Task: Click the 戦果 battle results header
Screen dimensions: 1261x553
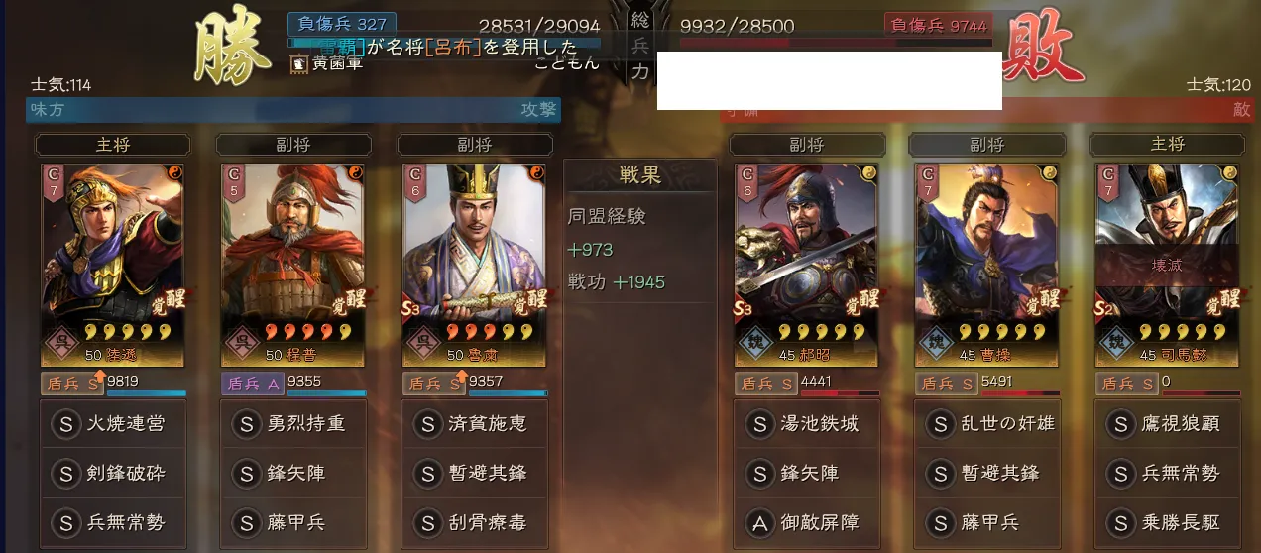Action: pyautogui.click(x=640, y=174)
